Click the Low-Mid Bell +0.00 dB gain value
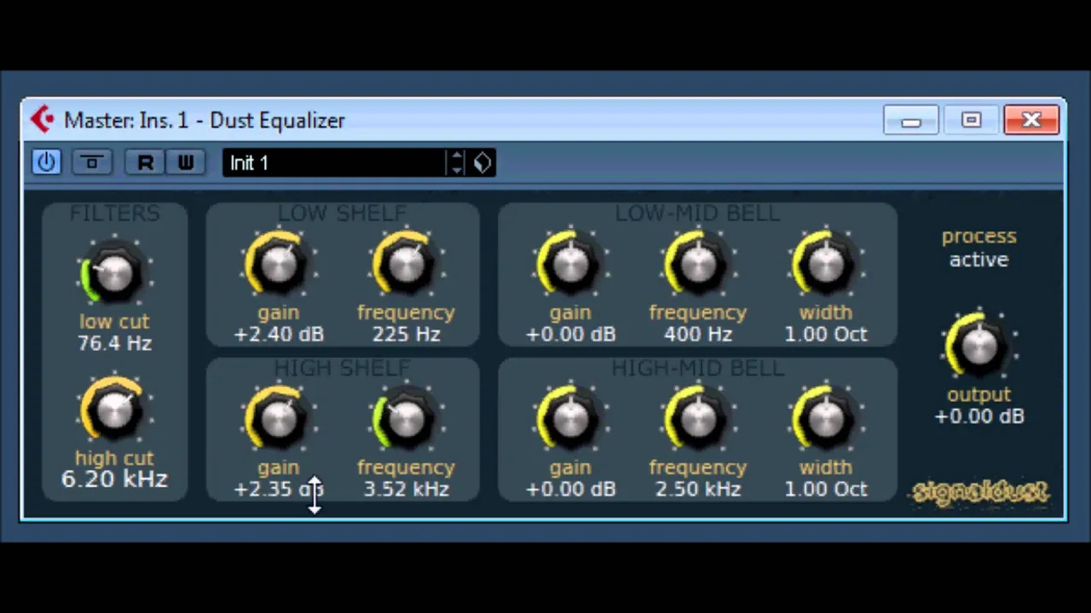The width and height of the screenshot is (1091, 613). pos(570,335)
